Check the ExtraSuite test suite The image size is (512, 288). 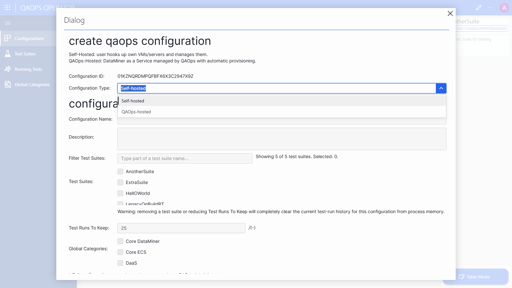[x=120, y=182]
